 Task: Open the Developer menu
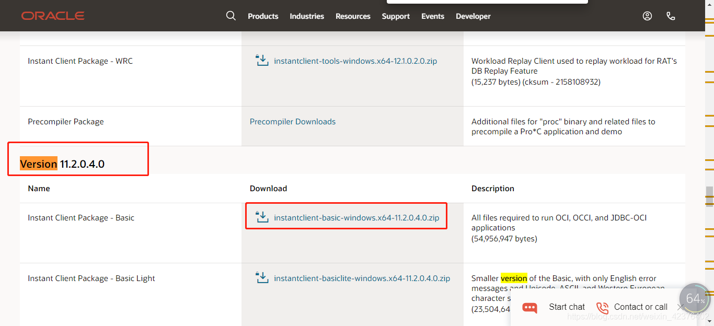click(473, 16)
